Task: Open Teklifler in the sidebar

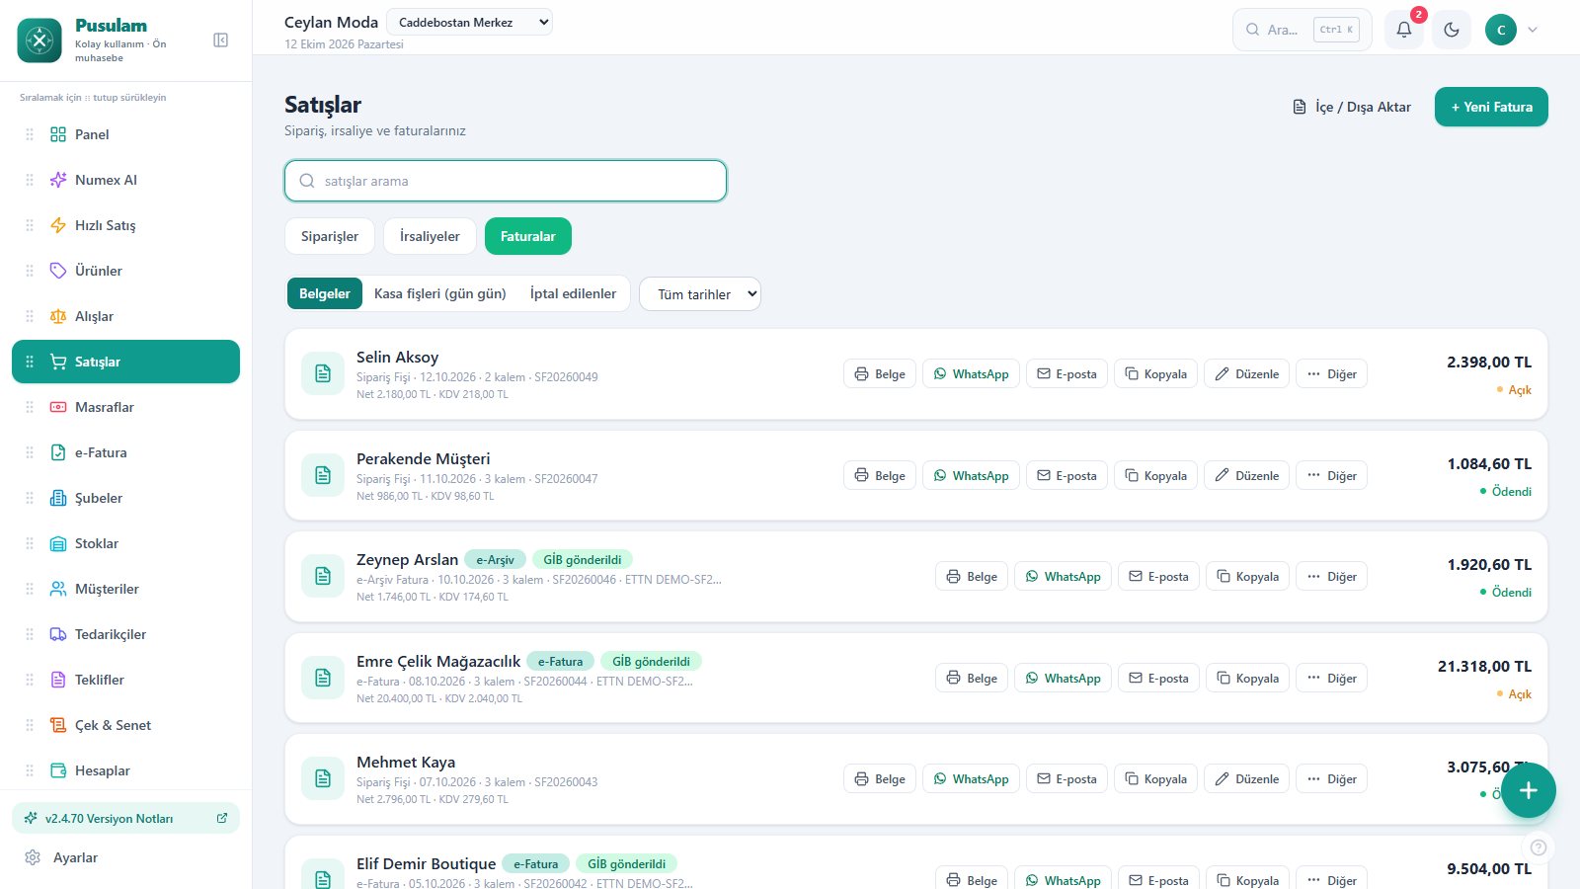Action: [x=125, y=680]
